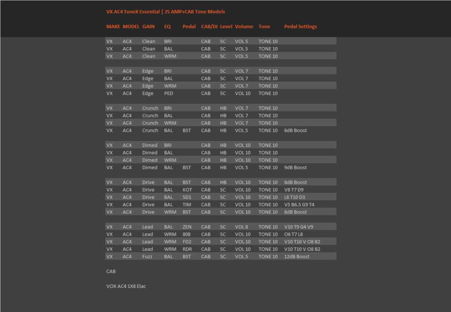Select the 6dB Boost setting text

pyautogui.click(x=296, y=130)
